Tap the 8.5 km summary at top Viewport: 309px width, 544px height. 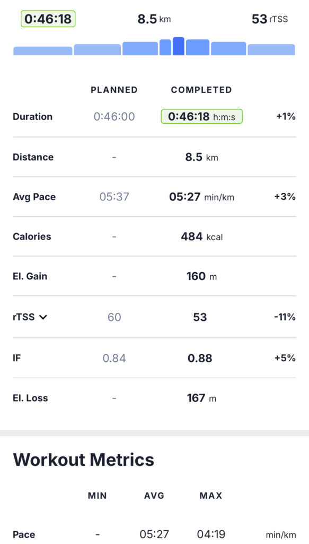(154, 19)
